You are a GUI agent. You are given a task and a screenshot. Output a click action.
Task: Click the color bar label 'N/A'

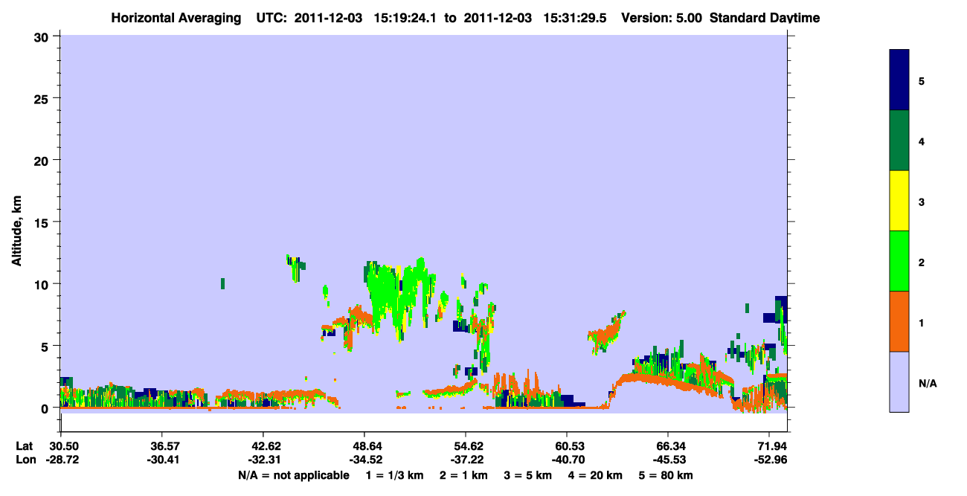928,384
